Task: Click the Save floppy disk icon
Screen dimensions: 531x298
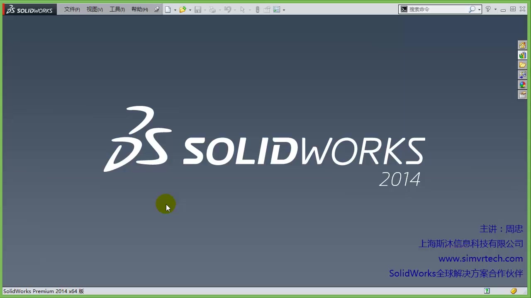Action: click(x=198, y=10)
